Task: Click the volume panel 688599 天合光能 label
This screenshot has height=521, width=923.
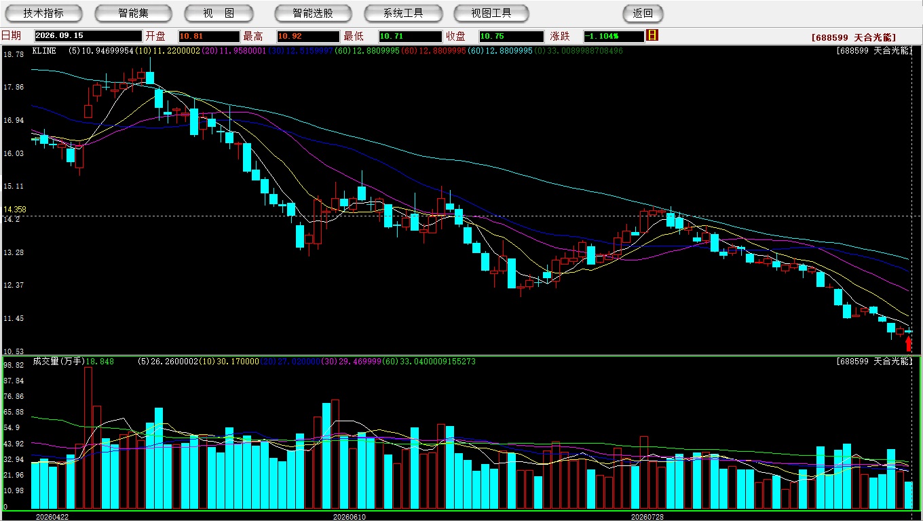Action: [x=874, y=362]
